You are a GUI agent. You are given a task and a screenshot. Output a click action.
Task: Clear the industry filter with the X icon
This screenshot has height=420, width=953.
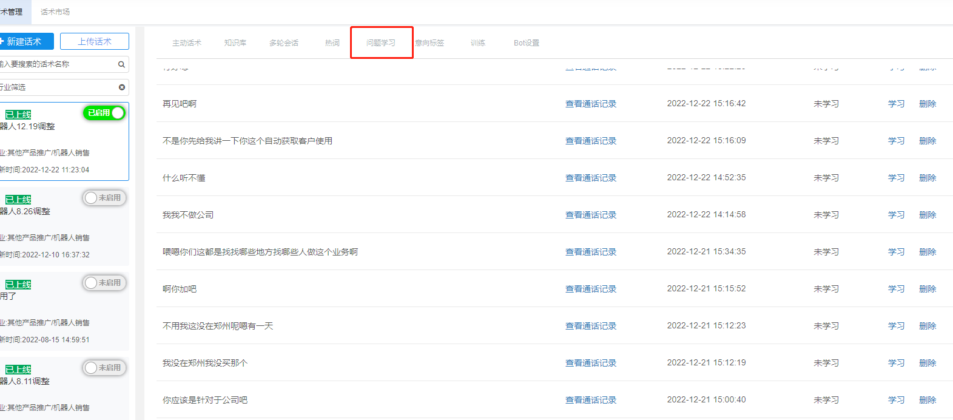coord(122,87)
